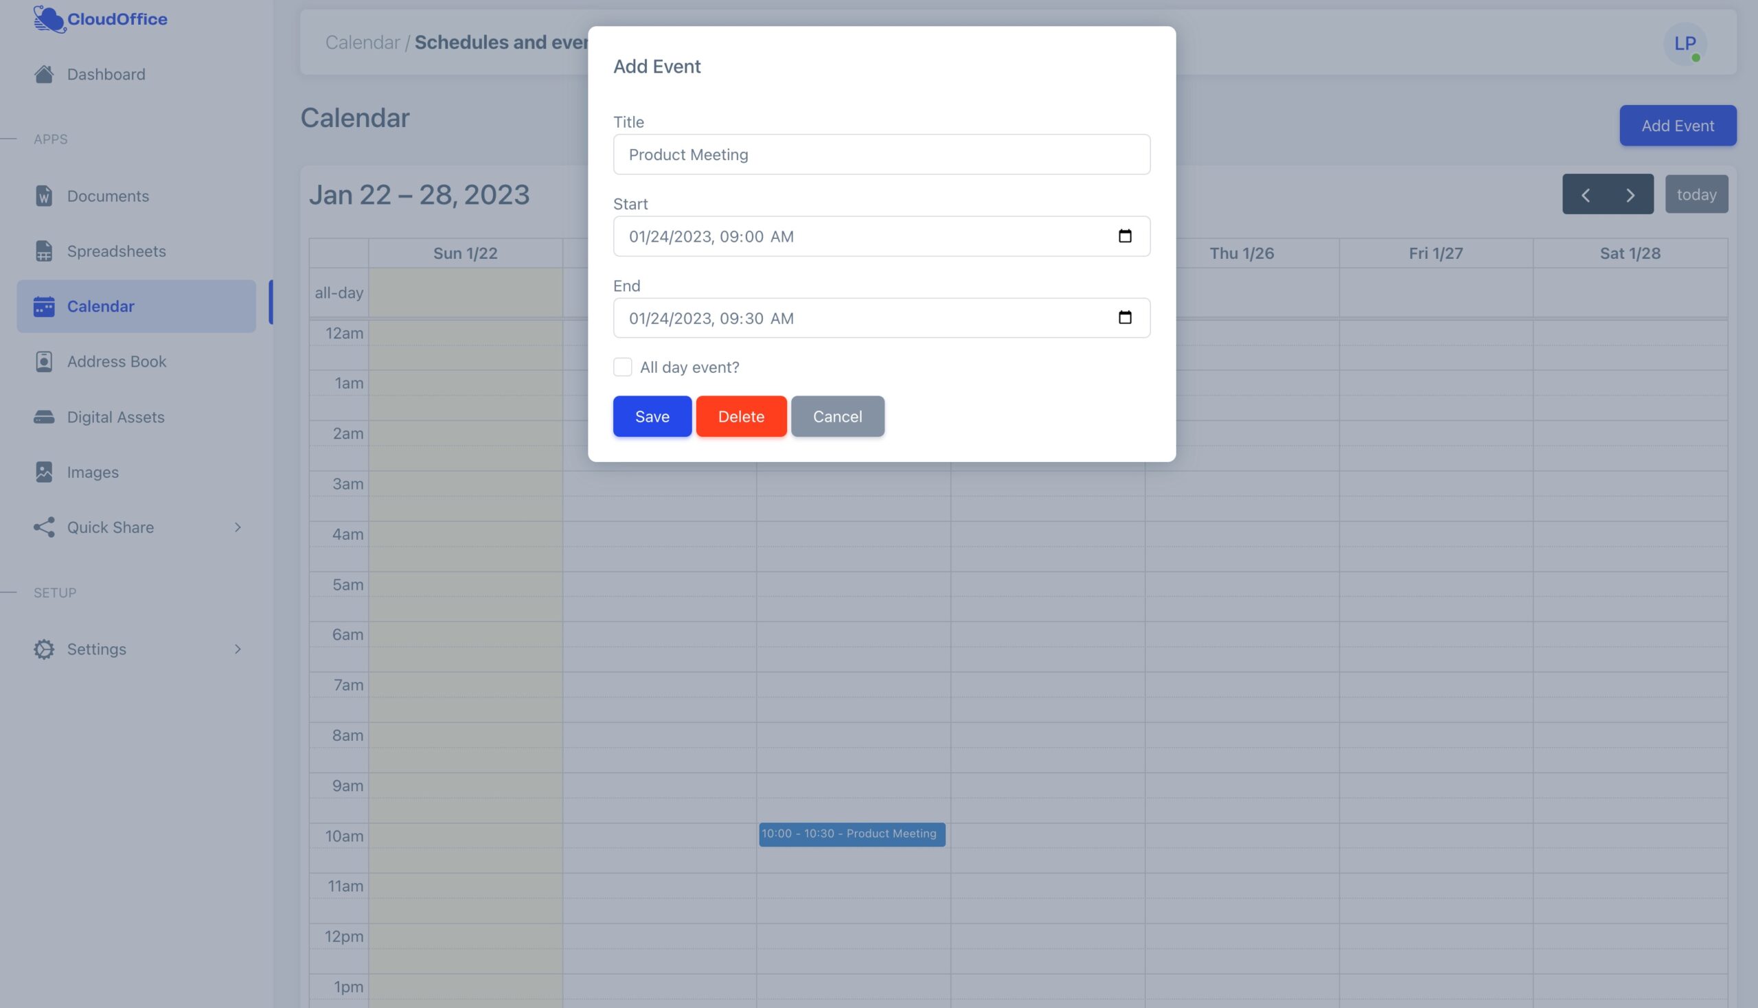Viewport: 1758px width, 1008px height.
Task: Click the Quick Share nodes icon
Action: (44, 527)
